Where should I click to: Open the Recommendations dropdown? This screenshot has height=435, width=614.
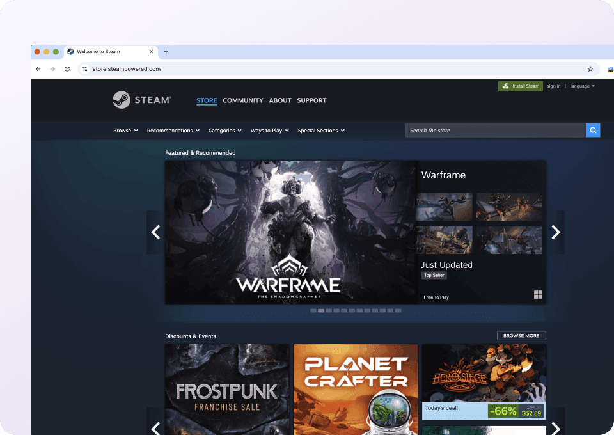[x=173, y=130]
